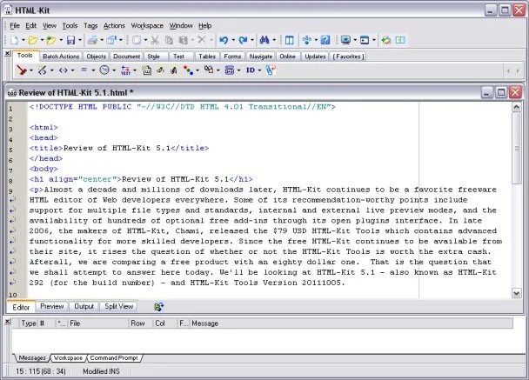Screen dimensions: 529x380
Task: Click the clock icon in Tools toolbar
Action: coord(104,70)
